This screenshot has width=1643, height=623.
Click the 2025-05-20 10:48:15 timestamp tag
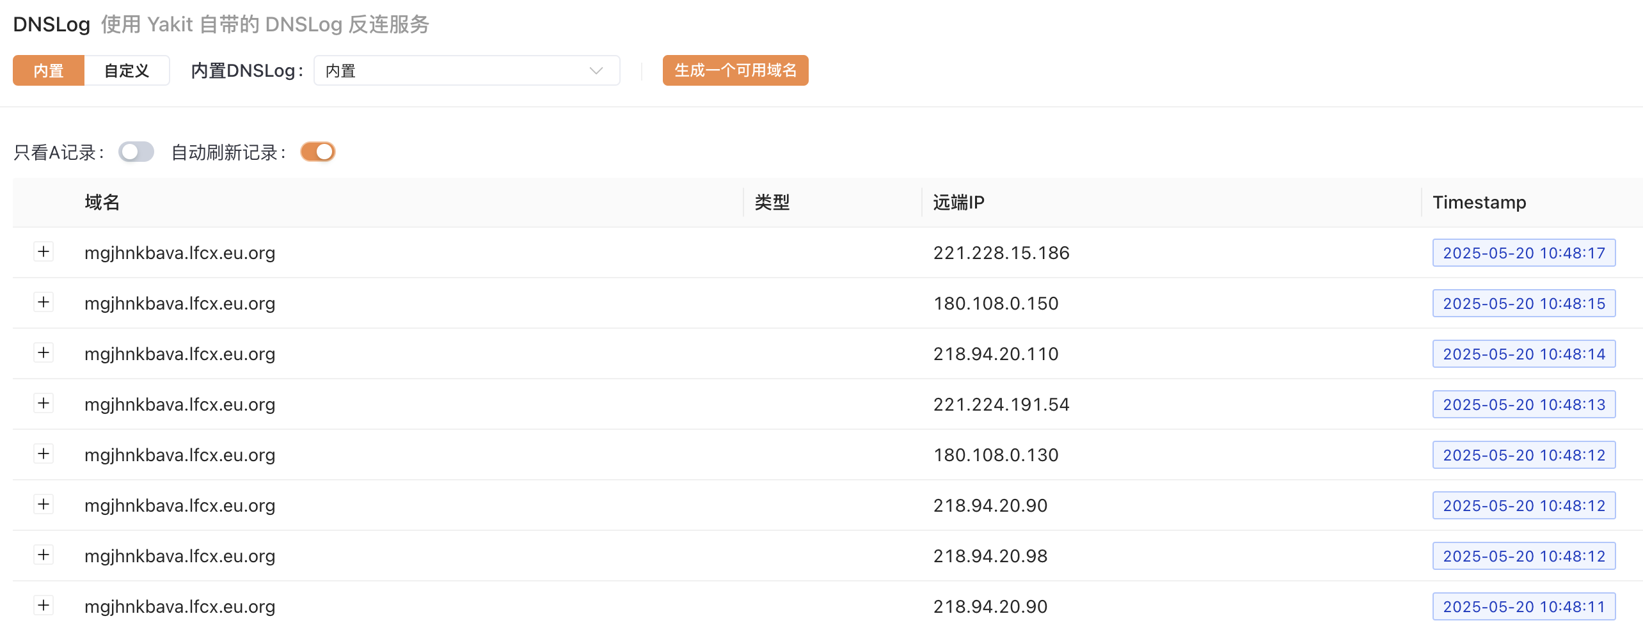(x=1523, y=303)
